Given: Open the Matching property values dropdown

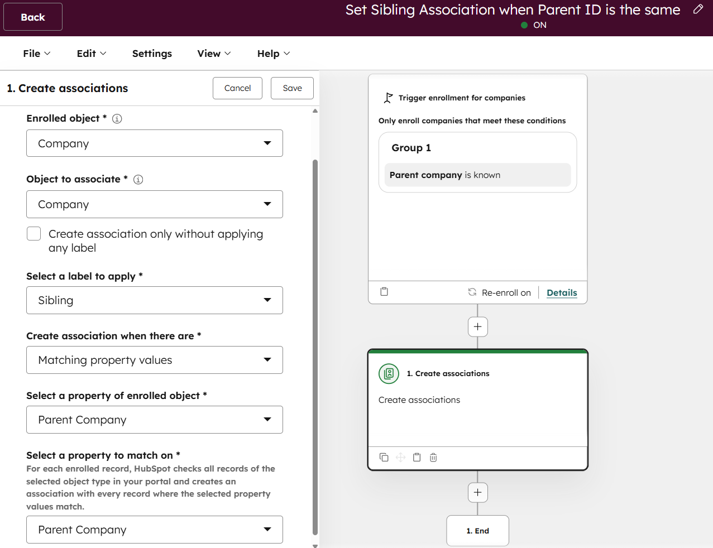Looking at the screenshot, I should point(154,360).
